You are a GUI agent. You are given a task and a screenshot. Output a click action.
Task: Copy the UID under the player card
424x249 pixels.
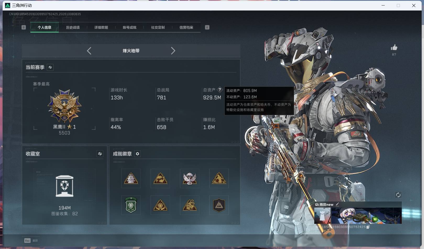pos(368,227)
